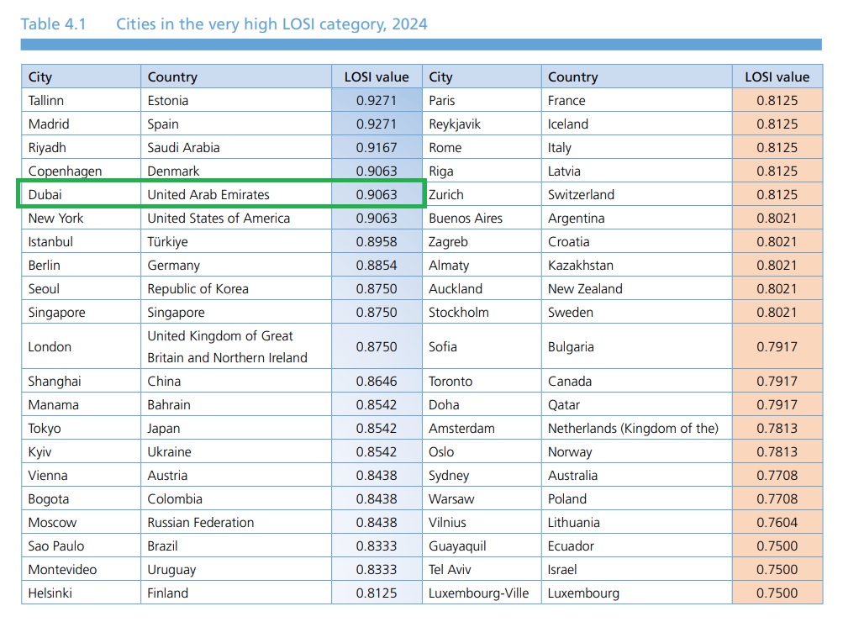
Task: Click the Netherlands (Kingdom of the) cell
Action: click(x=633, y=428)
